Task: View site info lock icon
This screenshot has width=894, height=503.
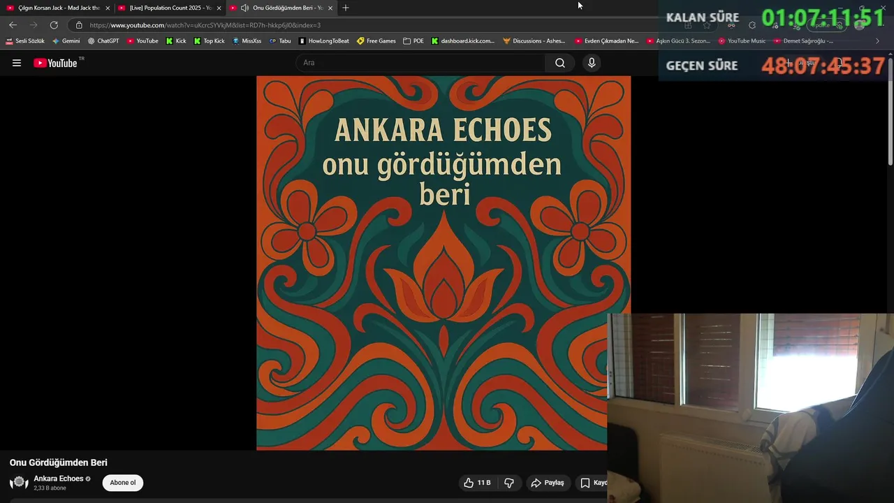Action: point(79,25)
